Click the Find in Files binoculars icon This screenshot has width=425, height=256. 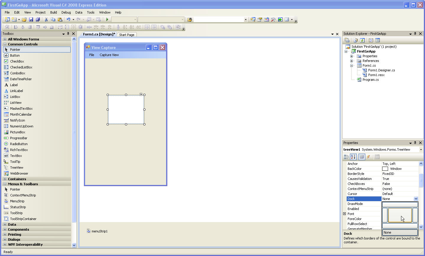pyautogui.click(x=189, y=19)
